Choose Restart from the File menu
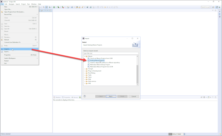Viewport: 222px width, 136px height. [x=20, y=61]
